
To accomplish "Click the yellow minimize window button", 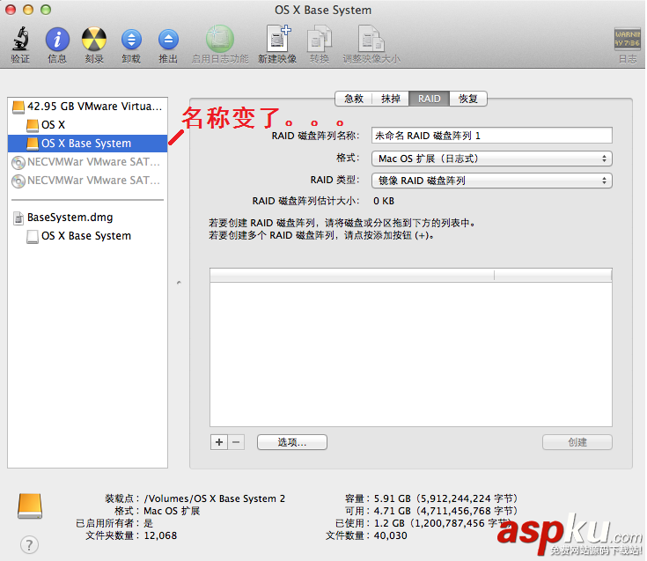I will tap(28, 10).
